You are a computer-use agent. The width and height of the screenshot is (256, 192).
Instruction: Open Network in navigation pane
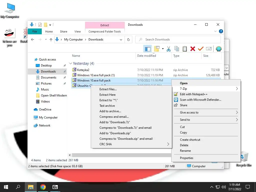pos(44,125)
